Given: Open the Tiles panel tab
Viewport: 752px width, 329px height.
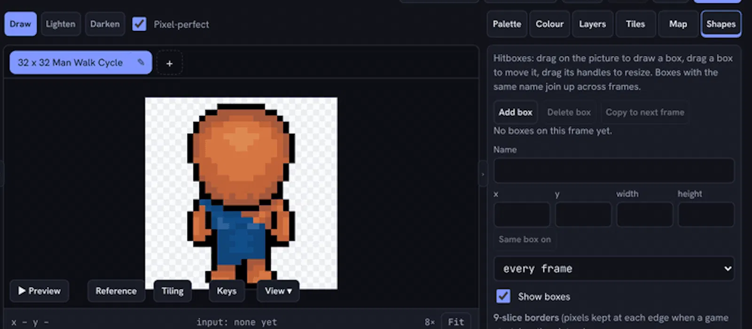Looking at the screenshot, I should pos(635,24).
